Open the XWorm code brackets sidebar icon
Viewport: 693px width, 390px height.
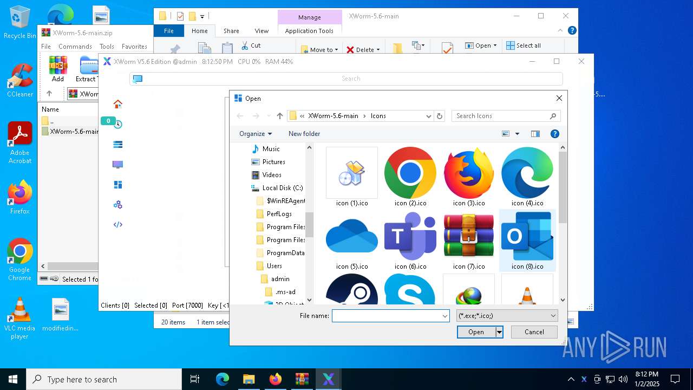point(117,225)
